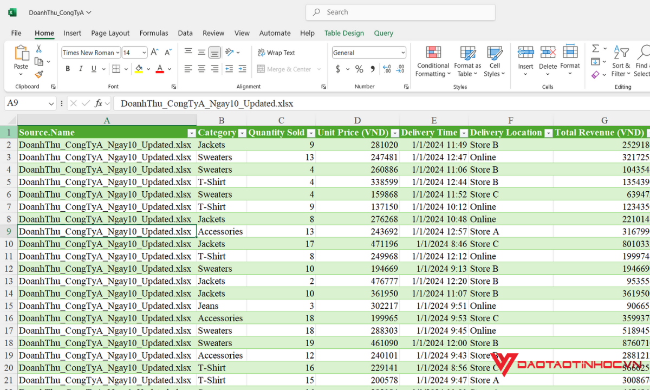The height and width of the screenshot is (390, 650).
Task: Apply Percent Style format
Action: click(x=359, y=69)
